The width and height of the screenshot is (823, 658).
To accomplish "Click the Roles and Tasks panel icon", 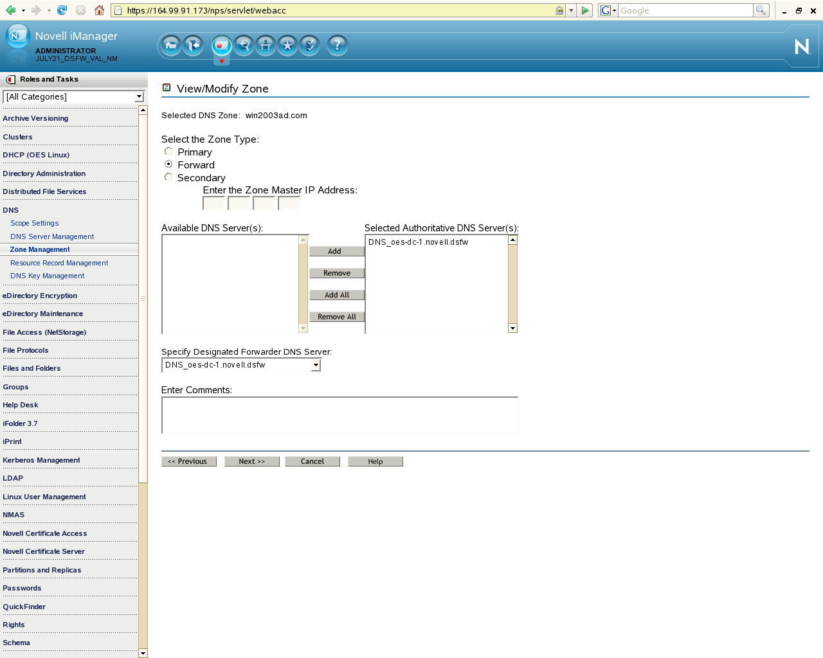I will [x=10, y=80].
